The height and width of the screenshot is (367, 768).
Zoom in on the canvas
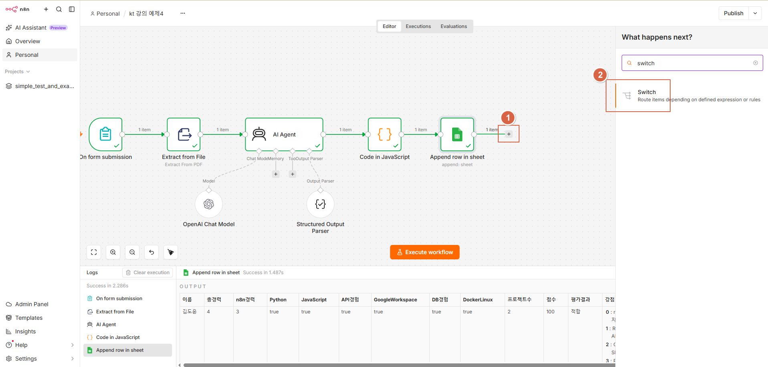(x=113, y=252)
